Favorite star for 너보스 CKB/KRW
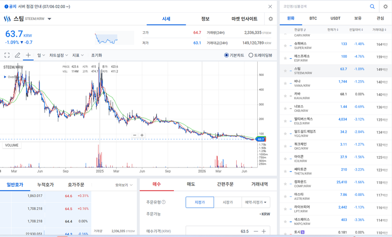This screenshot has width=392, height=237. (x=285, y=108)
